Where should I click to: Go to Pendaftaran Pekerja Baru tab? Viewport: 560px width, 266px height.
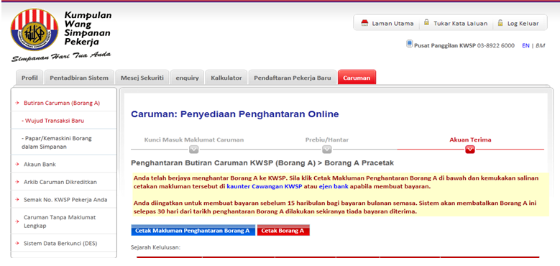pyautogui.click(x=293, y=78)
